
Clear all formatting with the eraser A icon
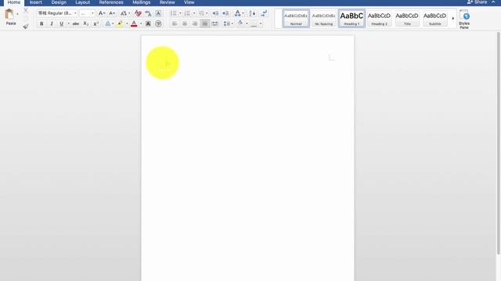[x=138, y=13]
